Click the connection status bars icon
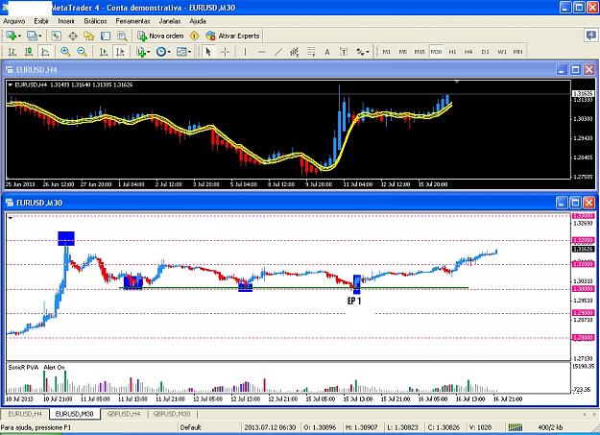This screenshot has width=600, height=435. tap(516, 427)
